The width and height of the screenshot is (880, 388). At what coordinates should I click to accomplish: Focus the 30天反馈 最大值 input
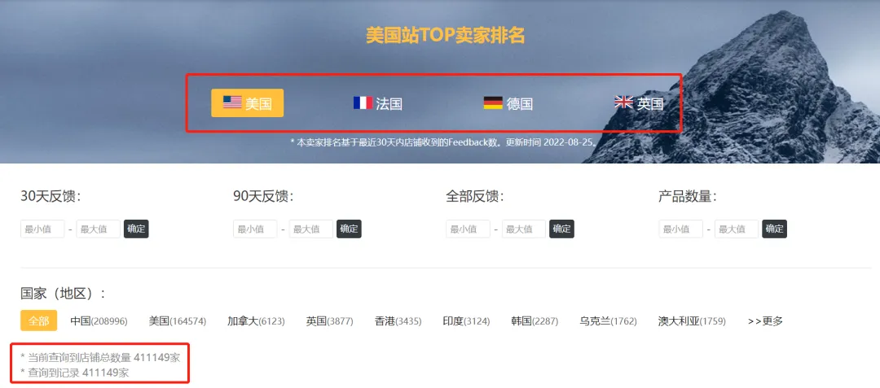(x=99, y=229)
